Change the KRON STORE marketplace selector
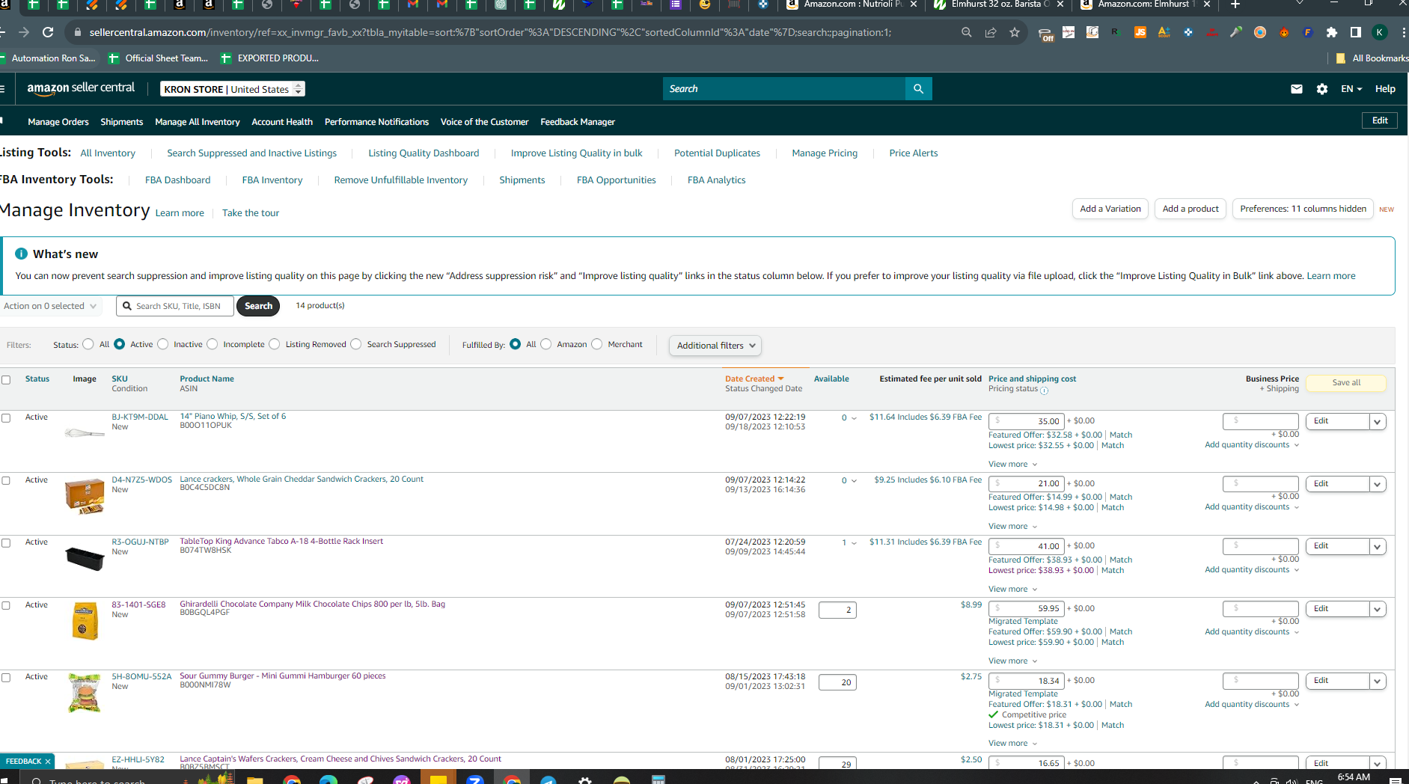Viewport: 1409px width, 784px height. (x=233, y=89)
